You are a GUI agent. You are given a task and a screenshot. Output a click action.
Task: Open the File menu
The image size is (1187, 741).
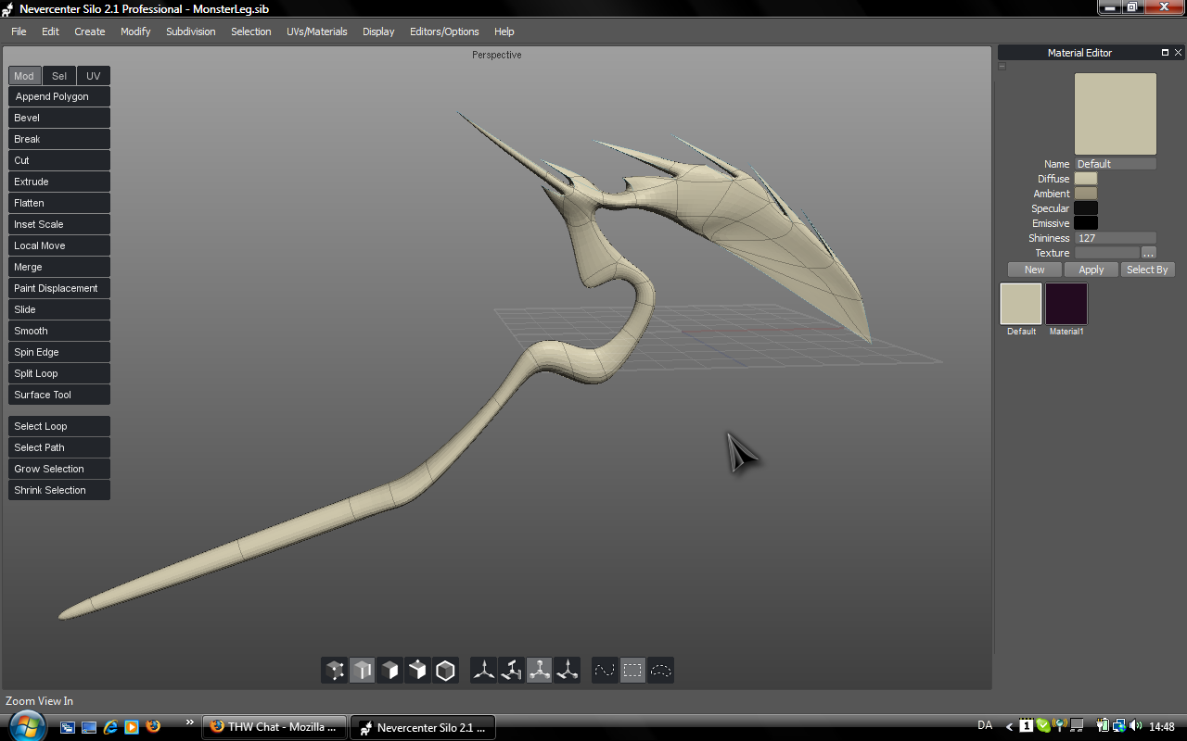click(x=19, y=31)
